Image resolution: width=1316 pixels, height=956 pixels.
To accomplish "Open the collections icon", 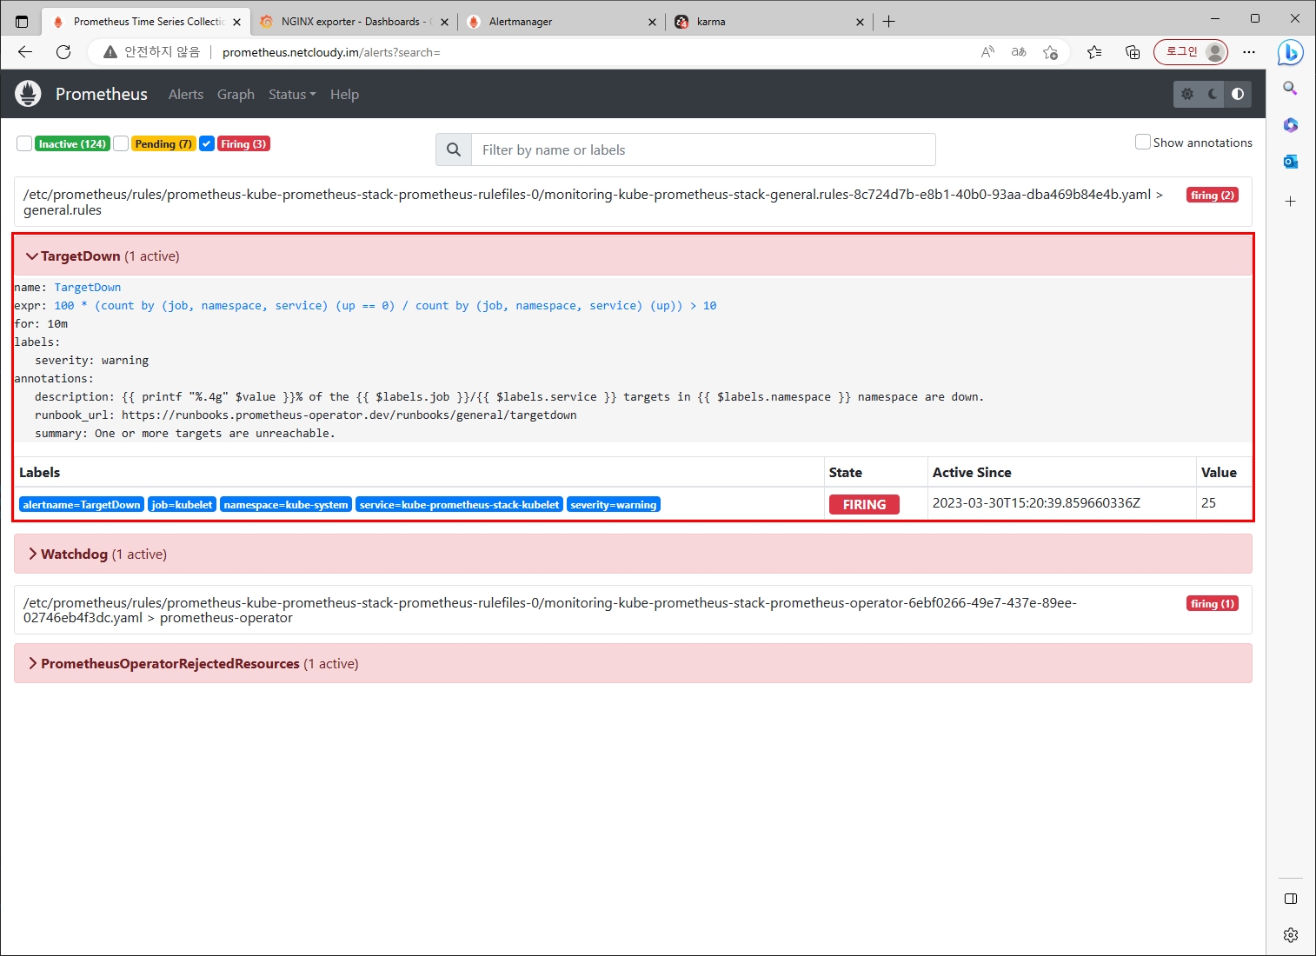I will [x=1133, y=52].
